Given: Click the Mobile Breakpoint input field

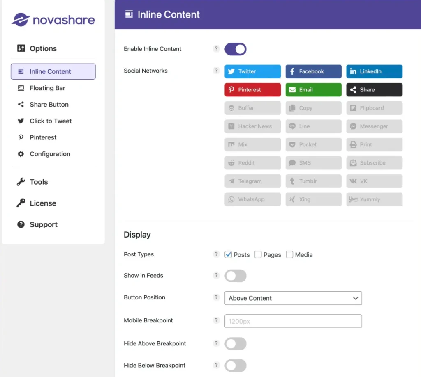Looking at the screenshot, I should tap(293, 321).
